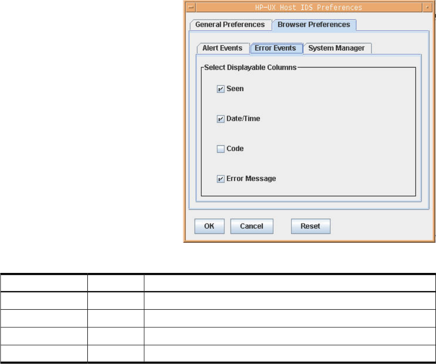Click the Seen label text
The width and height of the screenshot is (436, 364).
(235, 89)
